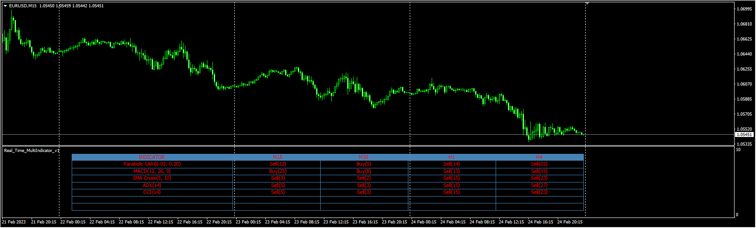Image resolution: width=756 pixels, height=228 pixels.
Task: Click the 23 Feb 16:15 time axis label
Action: tap(365, 222)
